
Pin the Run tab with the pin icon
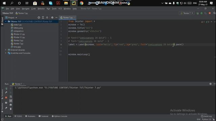pyautogui.click(x=6, y=108)
